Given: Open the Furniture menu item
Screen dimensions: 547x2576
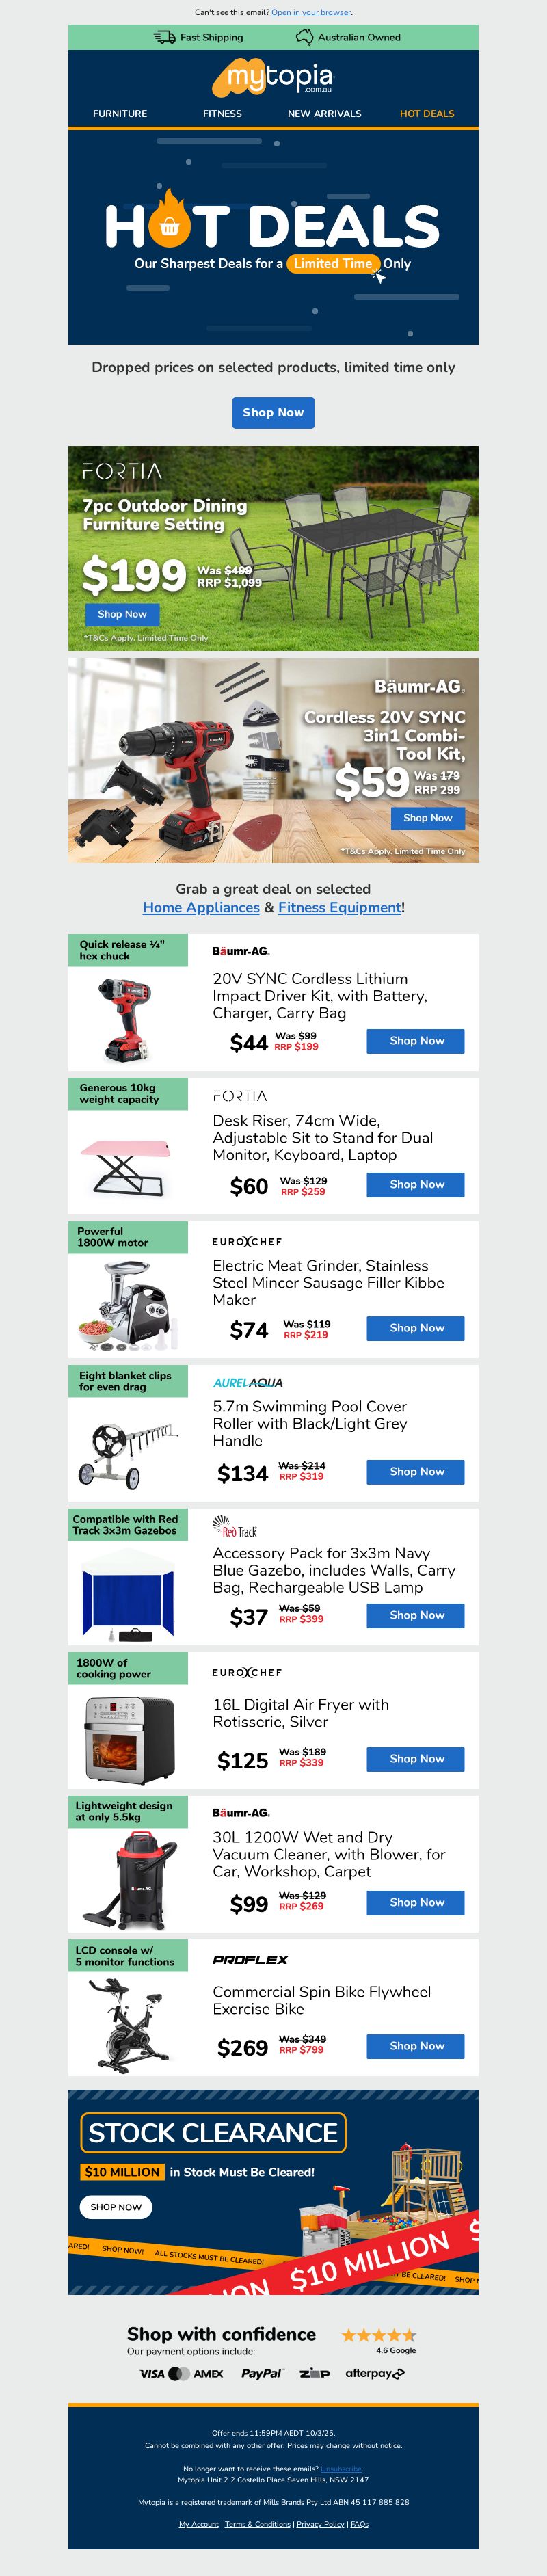Looking at the screenshot, I should [x=120, y=114].
